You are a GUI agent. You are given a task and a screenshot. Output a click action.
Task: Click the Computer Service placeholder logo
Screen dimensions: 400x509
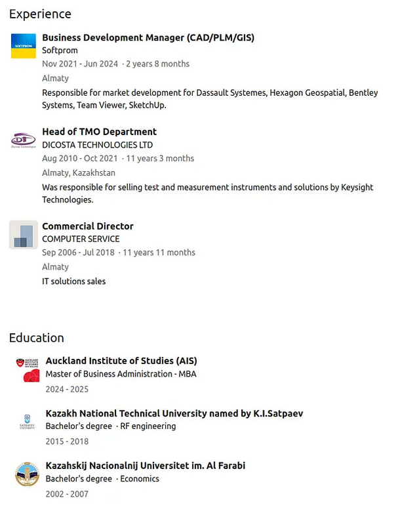point(24,235)
